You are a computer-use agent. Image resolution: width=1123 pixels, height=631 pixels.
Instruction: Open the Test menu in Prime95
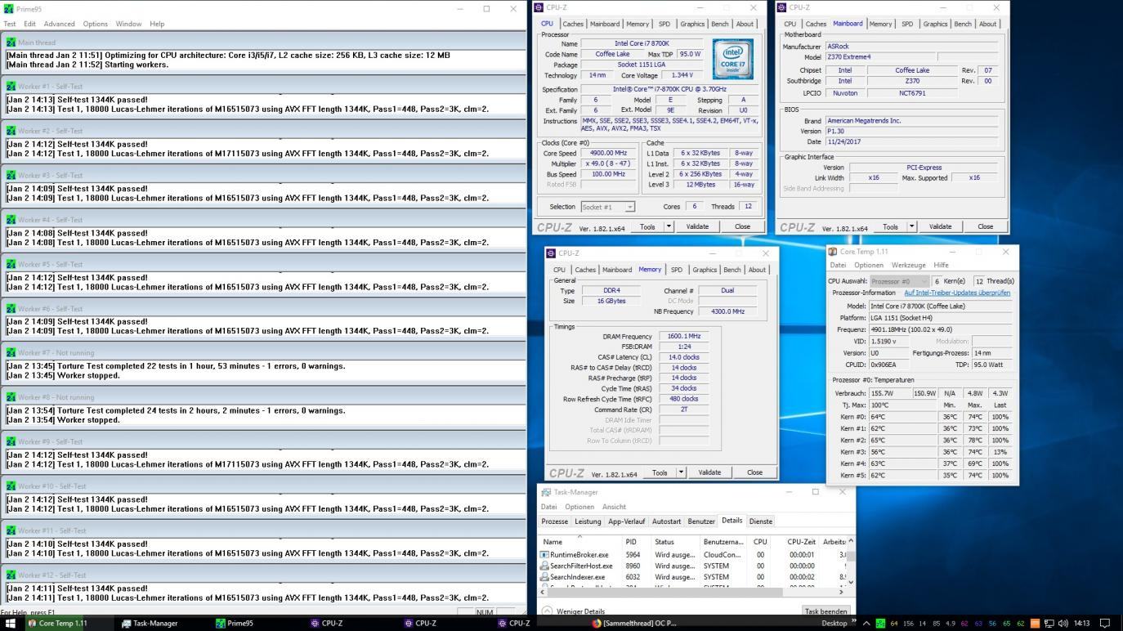[10, 24]
